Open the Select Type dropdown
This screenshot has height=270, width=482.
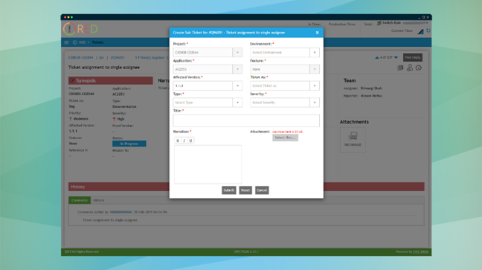coord(208,103)
